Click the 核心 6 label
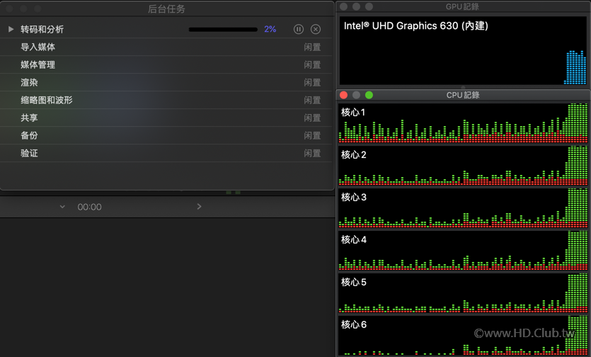The image size is (591, 357). click(x=354, y=324)
